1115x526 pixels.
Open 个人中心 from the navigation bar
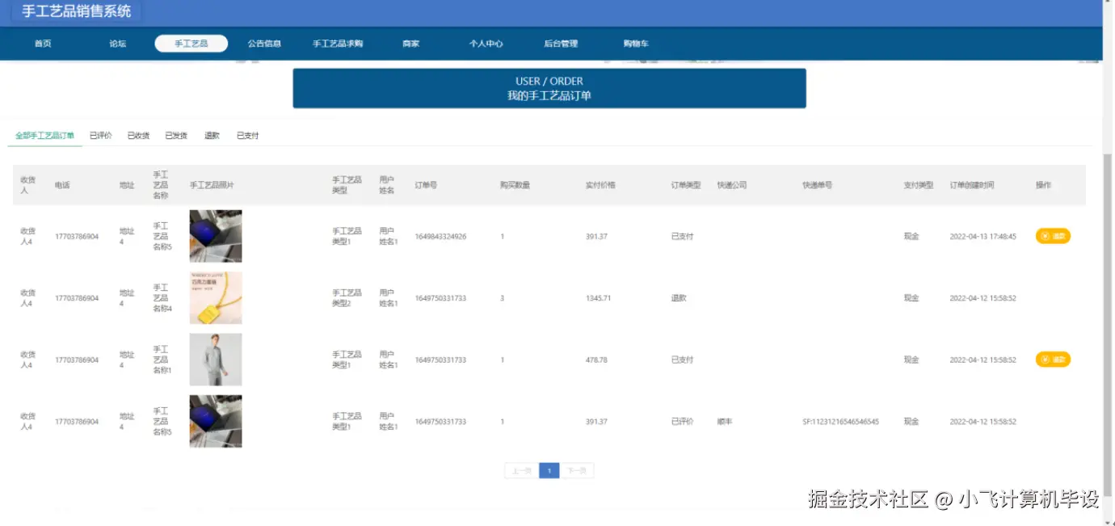tap(486, 44)
